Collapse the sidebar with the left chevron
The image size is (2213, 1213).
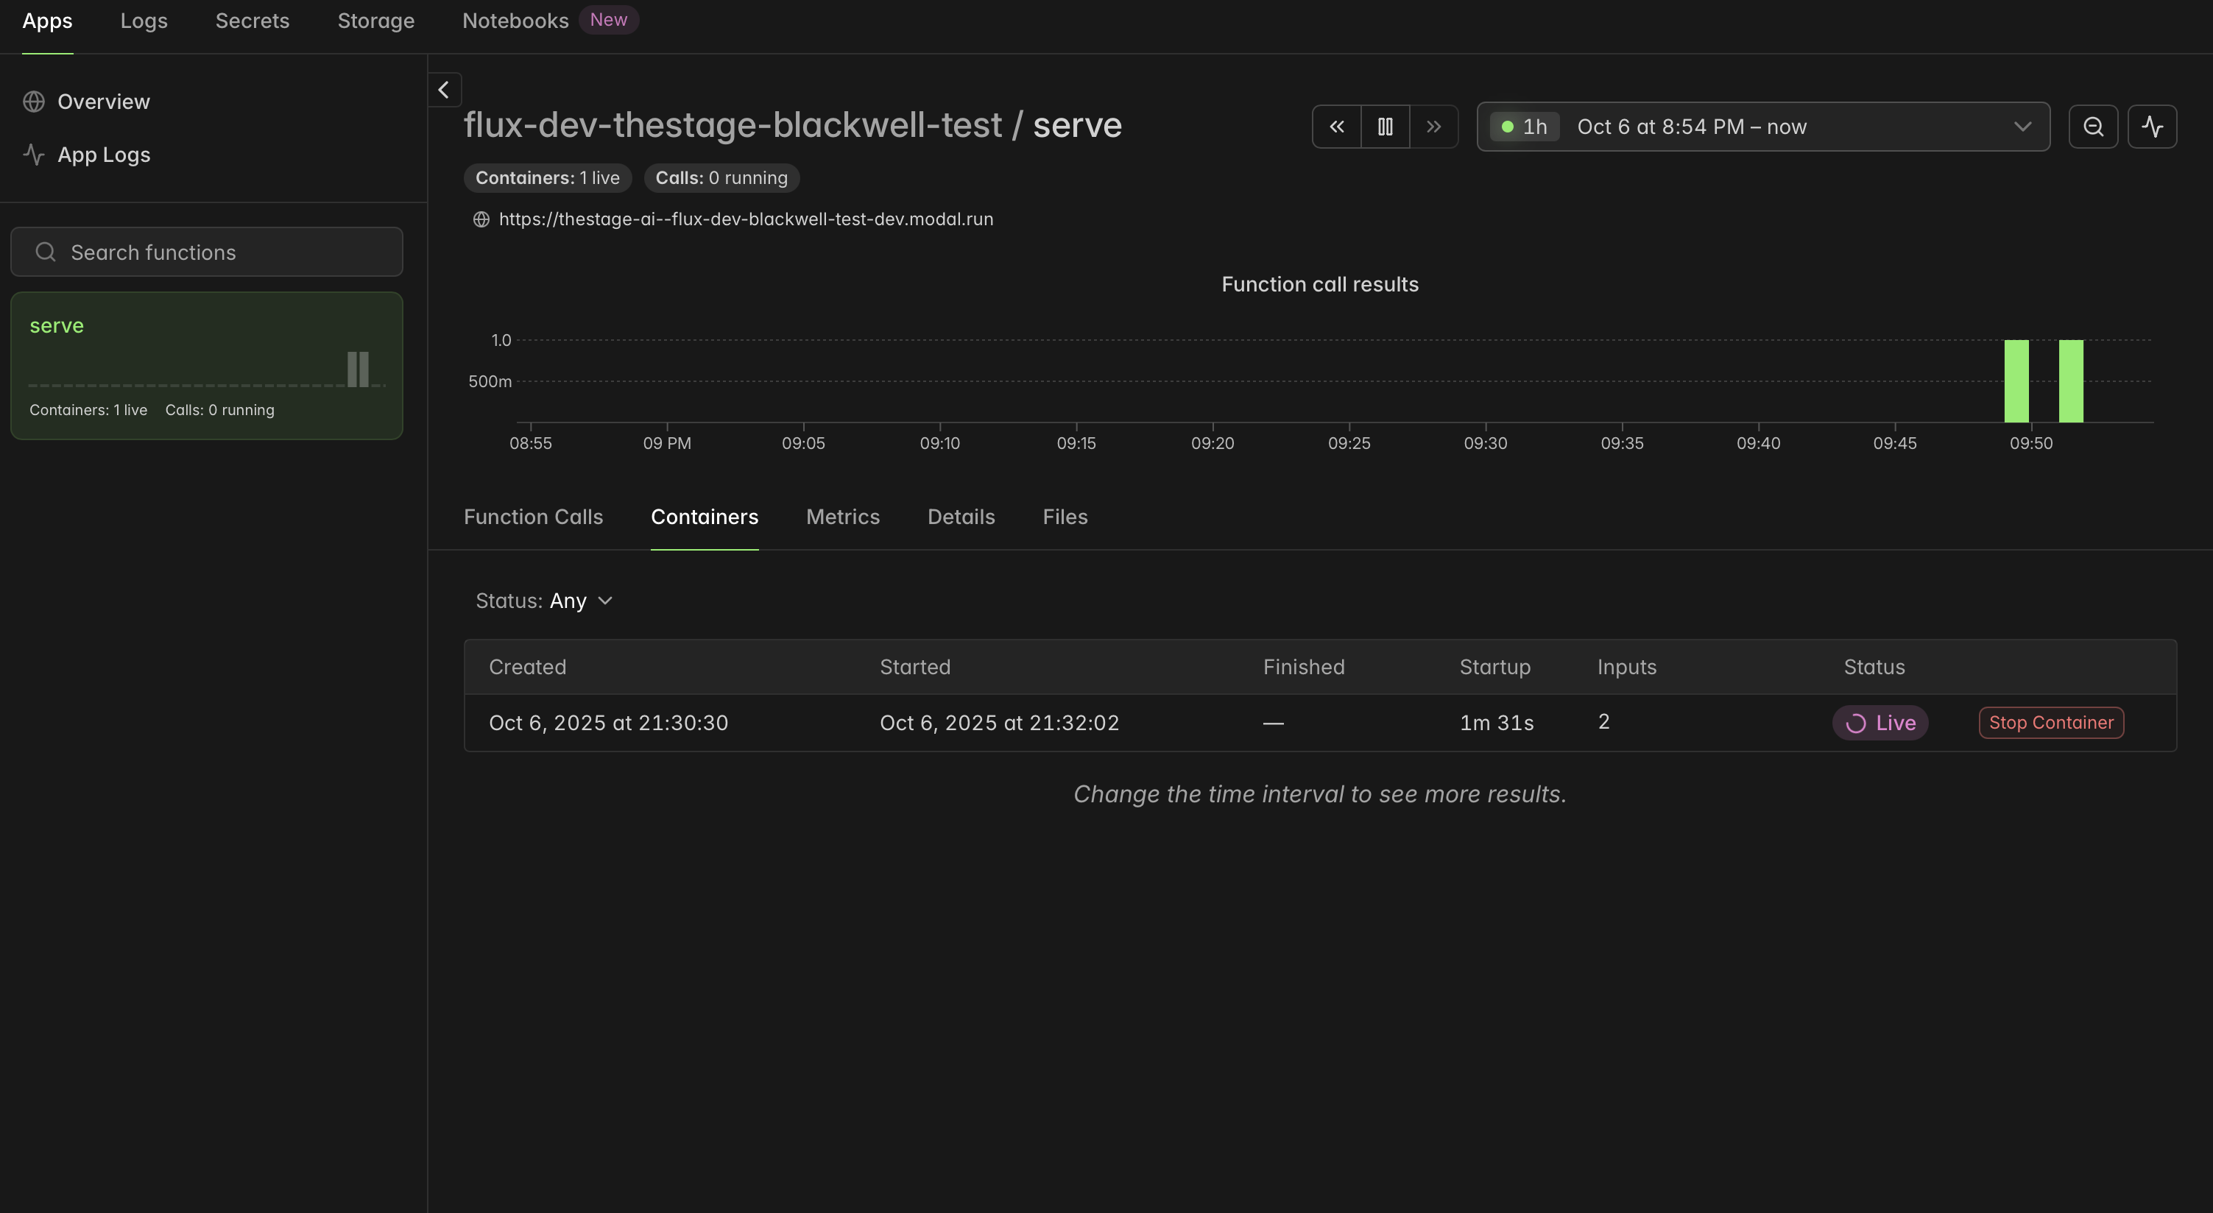pyautogui.click(x=444, y=89)
